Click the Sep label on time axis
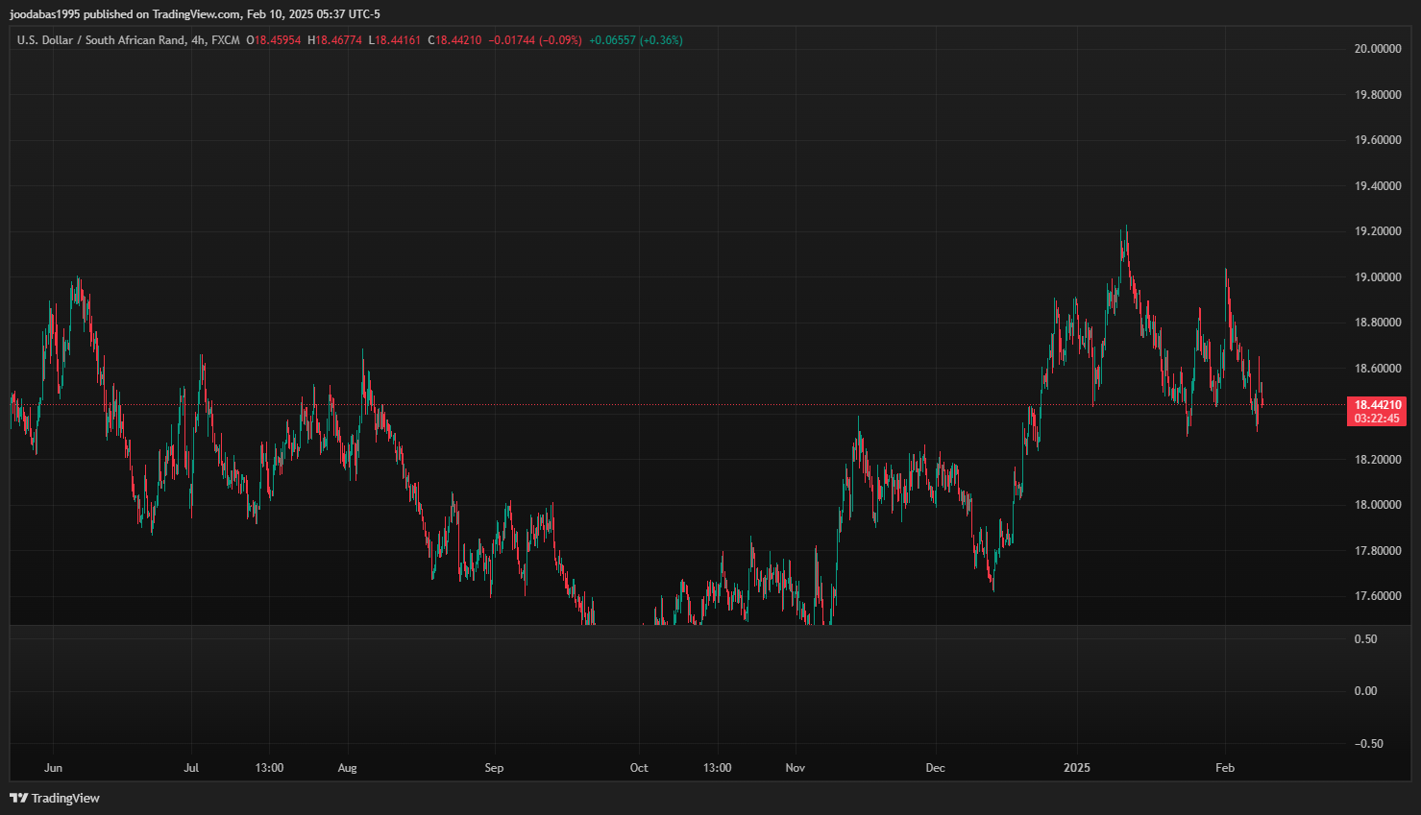 (494, 768)
